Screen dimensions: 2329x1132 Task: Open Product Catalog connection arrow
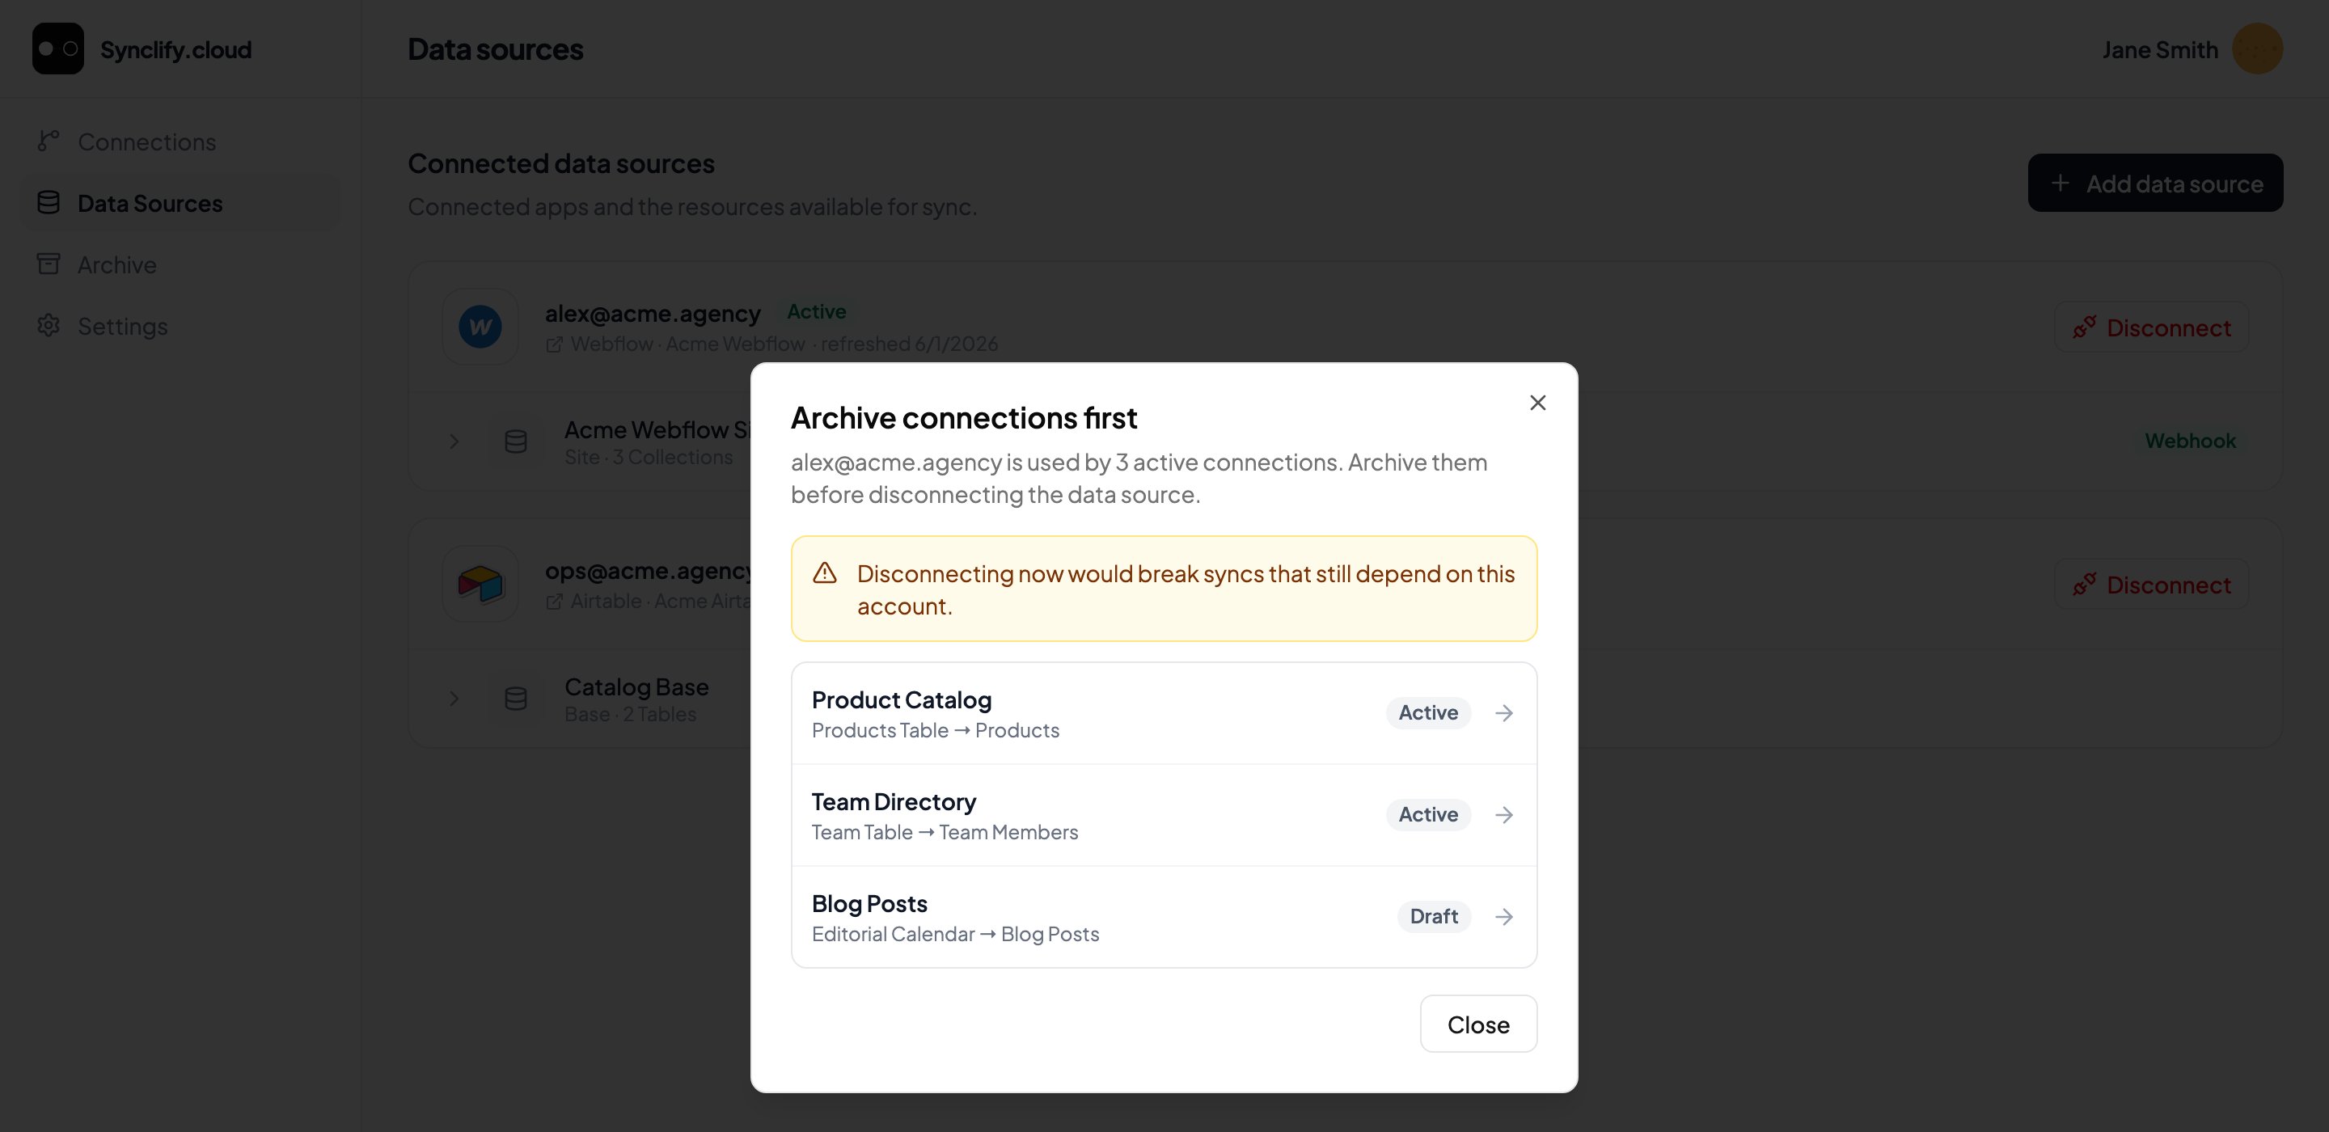pos(1503,712)
